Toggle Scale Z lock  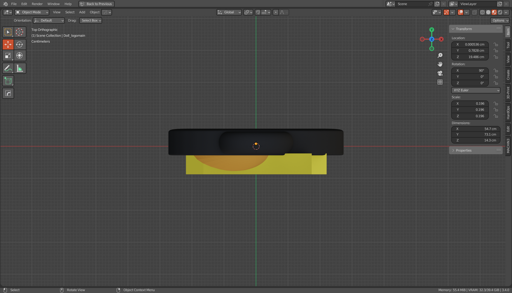pyautogui.click(x=496, y=116)
